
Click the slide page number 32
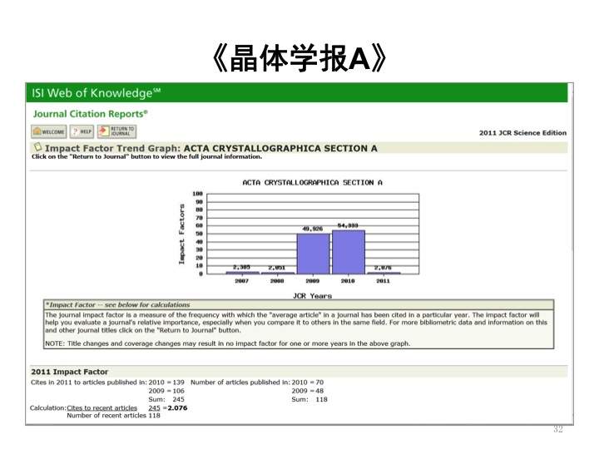pos(558,429)
